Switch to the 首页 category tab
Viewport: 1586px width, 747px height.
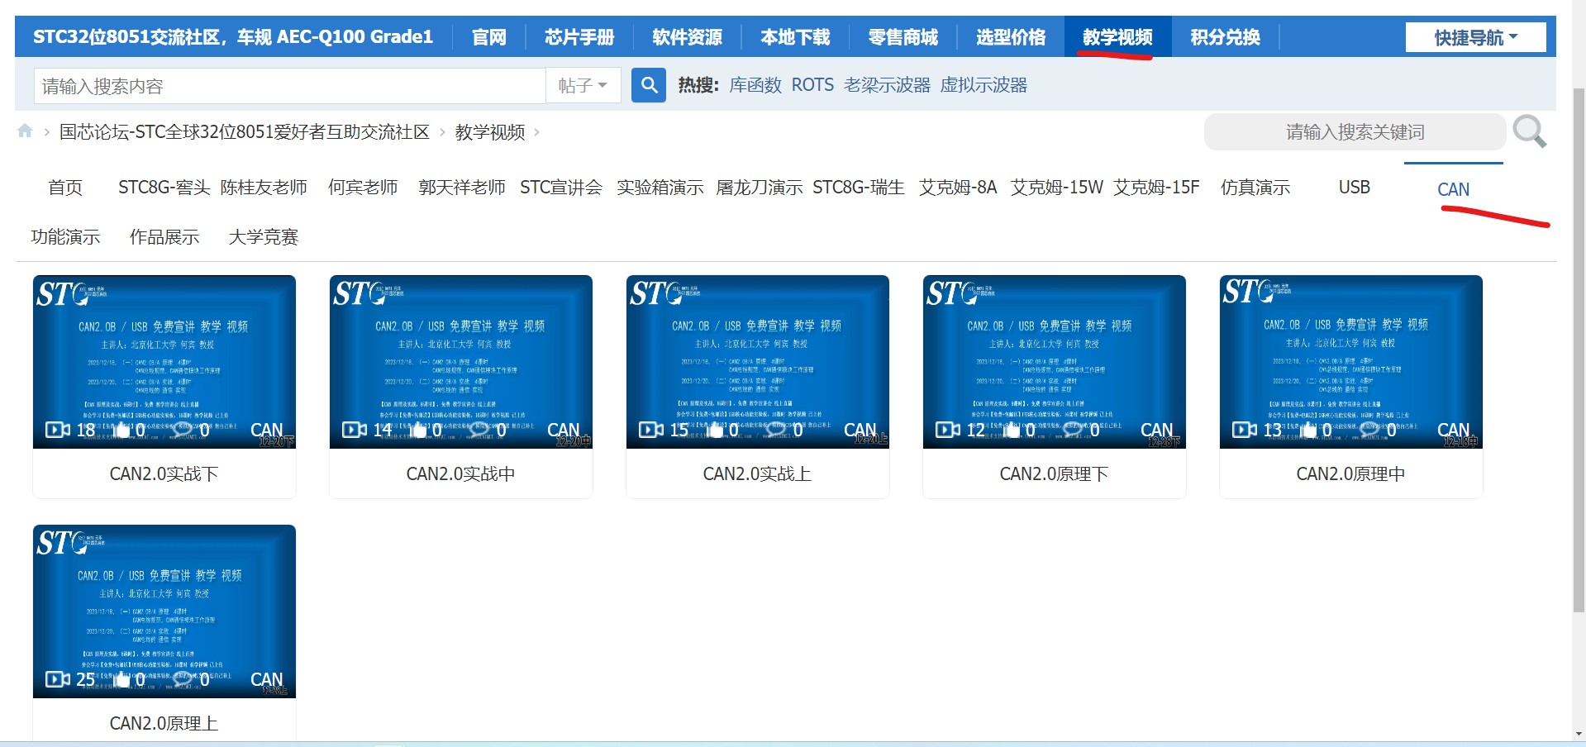click(x=65, y=188)
